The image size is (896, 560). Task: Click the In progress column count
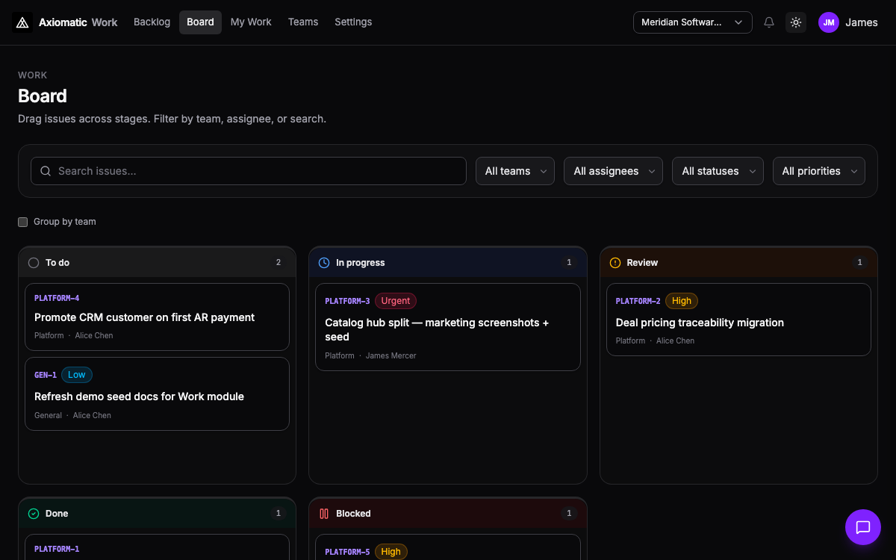point(569,263)
